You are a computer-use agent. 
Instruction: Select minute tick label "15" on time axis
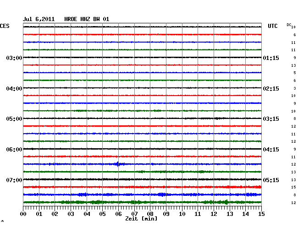(261, 214)
